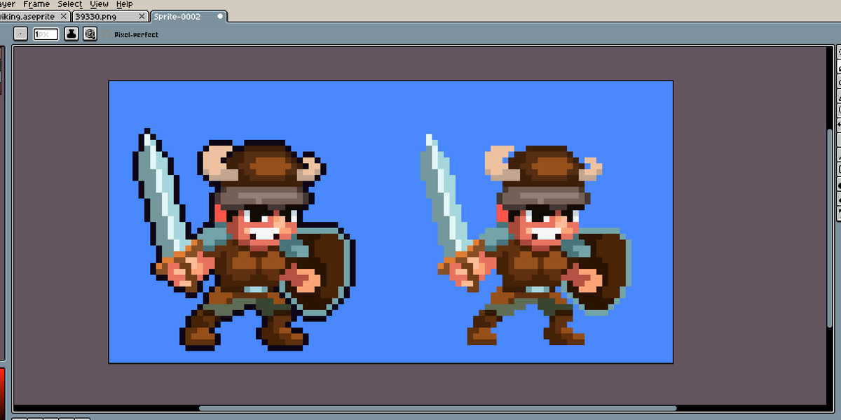Image resolution: width=841 pixels, height=420 pixels.
Task: Open the dynamics options icon
Action: pos(90,34)
